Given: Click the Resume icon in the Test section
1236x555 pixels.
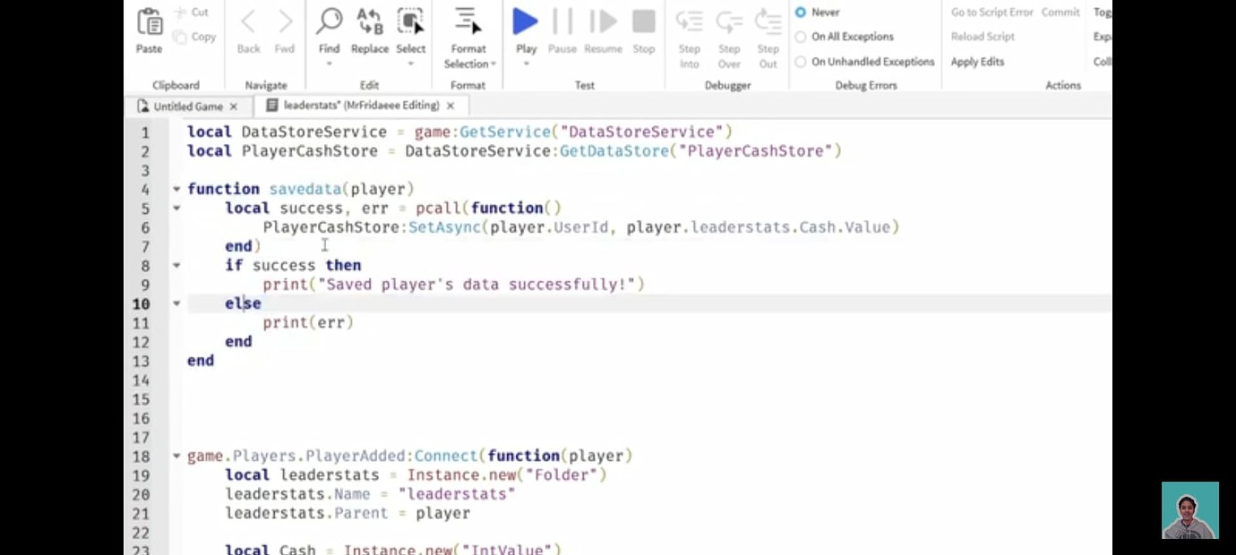Looking at the screenshot, I should click(602, 21).
